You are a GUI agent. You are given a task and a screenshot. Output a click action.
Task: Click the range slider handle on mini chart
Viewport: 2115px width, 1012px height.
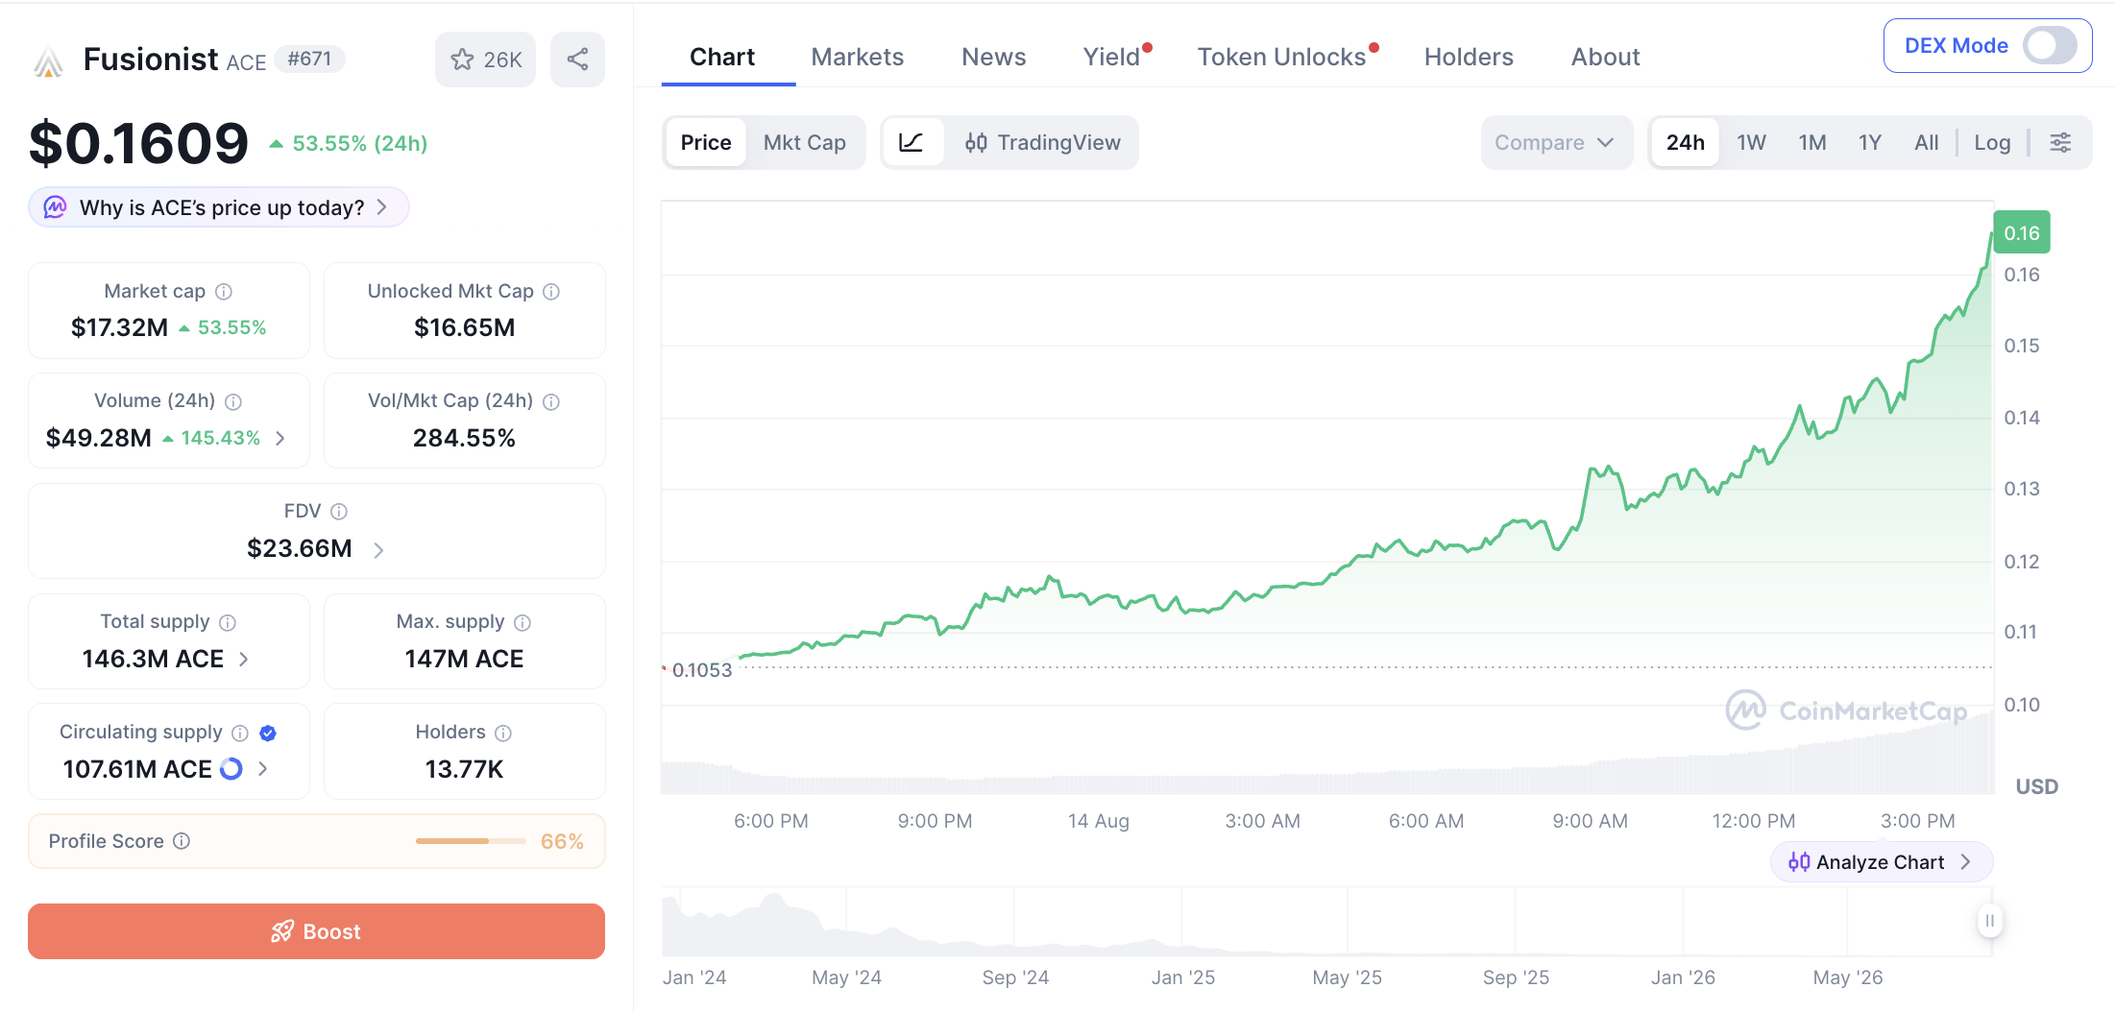coord(1989,921)
